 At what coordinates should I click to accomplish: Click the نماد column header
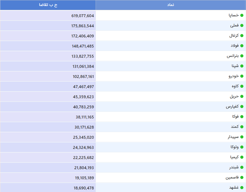click(x=170, y=5)
